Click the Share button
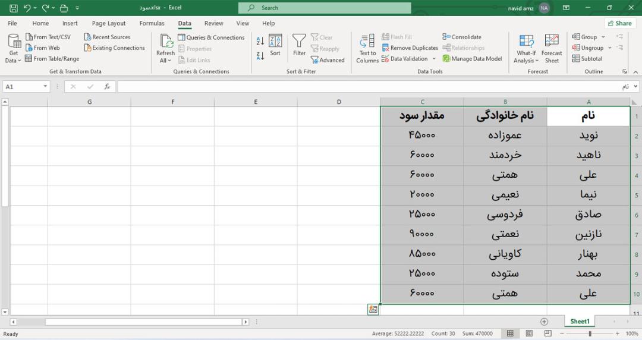The width and height of the screenshot is (642, 340). pyautogui.click(x=620, y=23)
